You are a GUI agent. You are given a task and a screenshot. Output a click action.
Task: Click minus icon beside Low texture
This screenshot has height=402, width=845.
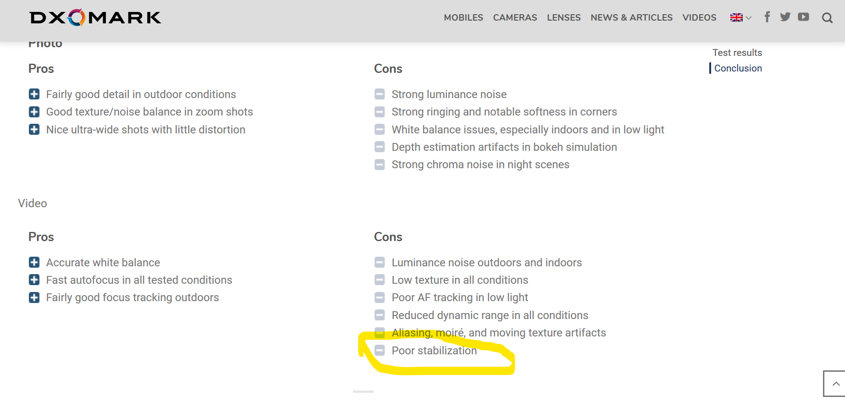click(380, 280)
